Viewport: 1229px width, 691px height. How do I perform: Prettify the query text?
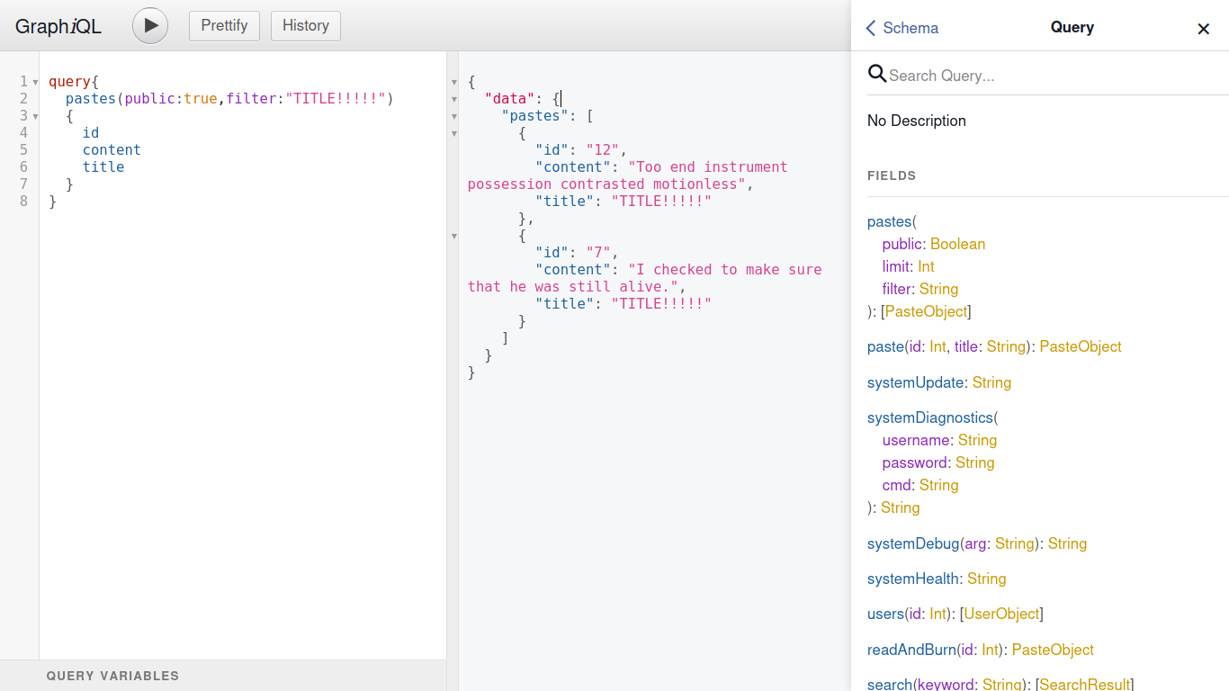[224, 25]
